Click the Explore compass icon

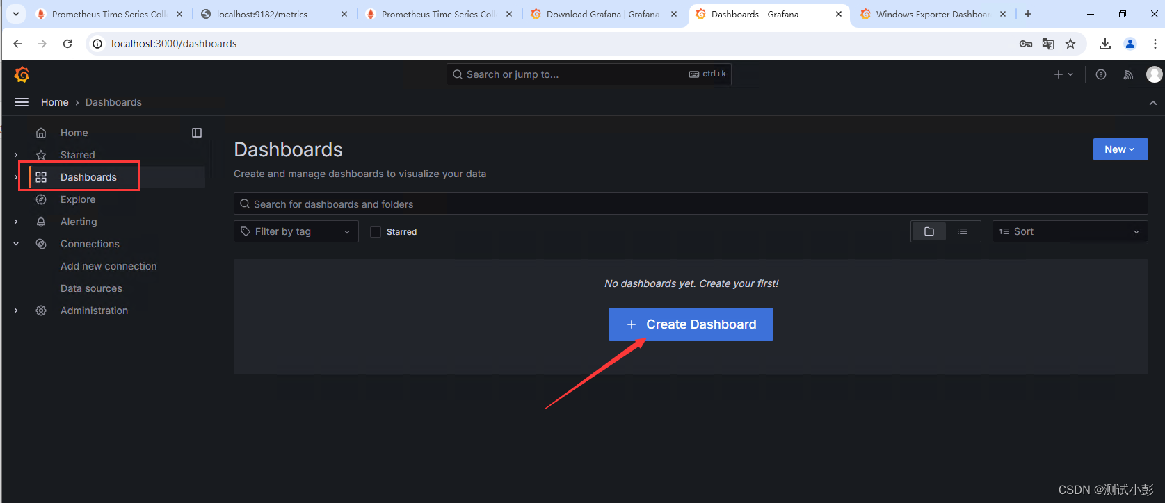(41, 199)
